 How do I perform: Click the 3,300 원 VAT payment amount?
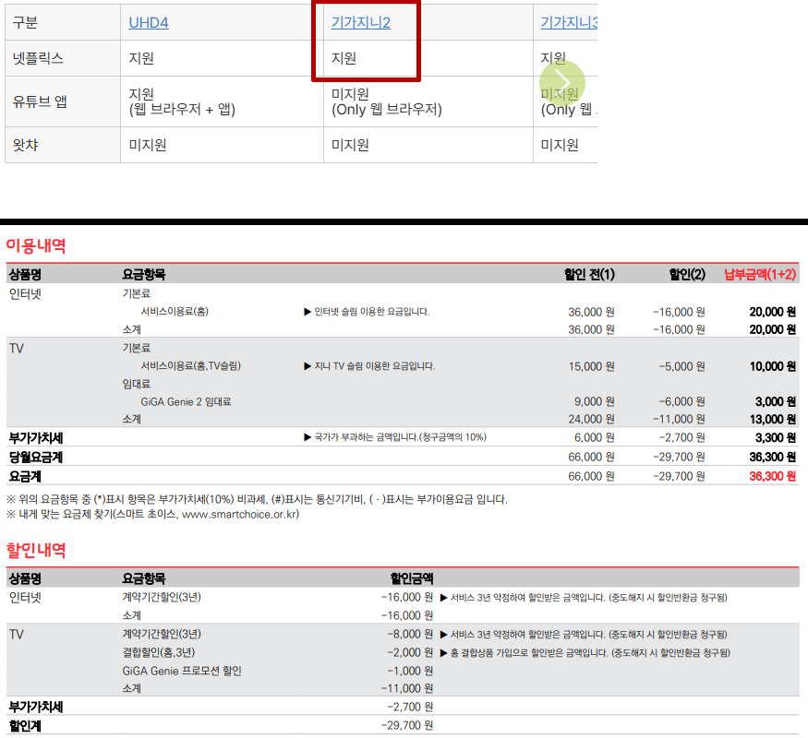point(775,437)
